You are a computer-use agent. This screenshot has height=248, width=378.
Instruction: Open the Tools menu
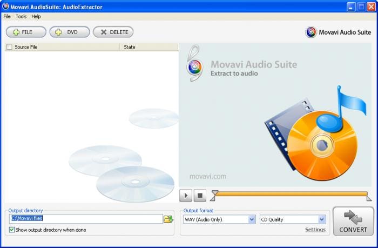[21, 16]
